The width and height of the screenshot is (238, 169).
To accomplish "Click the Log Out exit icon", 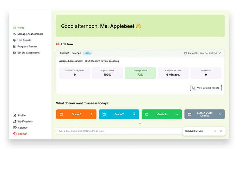I will tap(15, 134).
